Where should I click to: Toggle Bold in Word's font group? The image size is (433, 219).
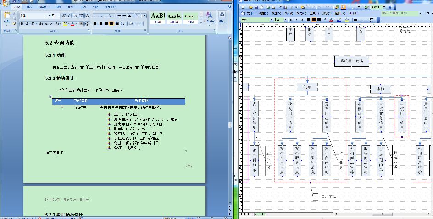[x=22, y=23]
